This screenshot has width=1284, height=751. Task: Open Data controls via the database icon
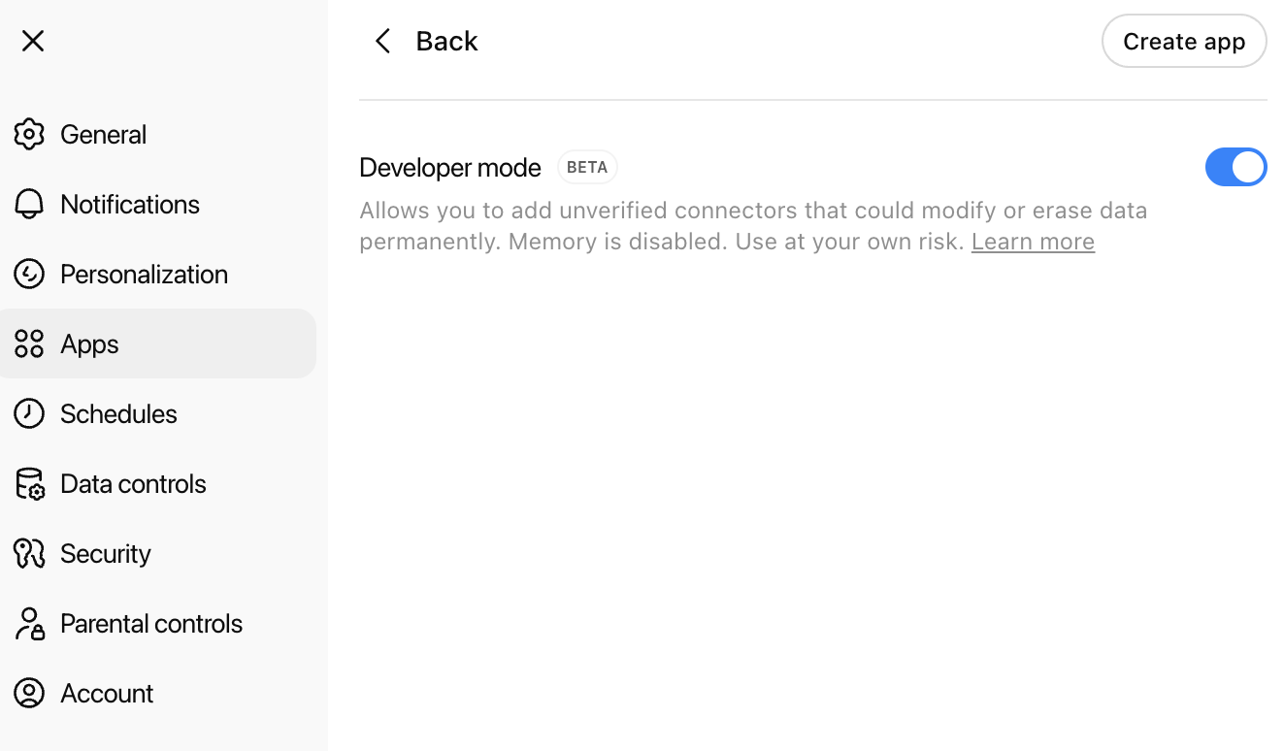pyautogui.click(x=29, y=483)
